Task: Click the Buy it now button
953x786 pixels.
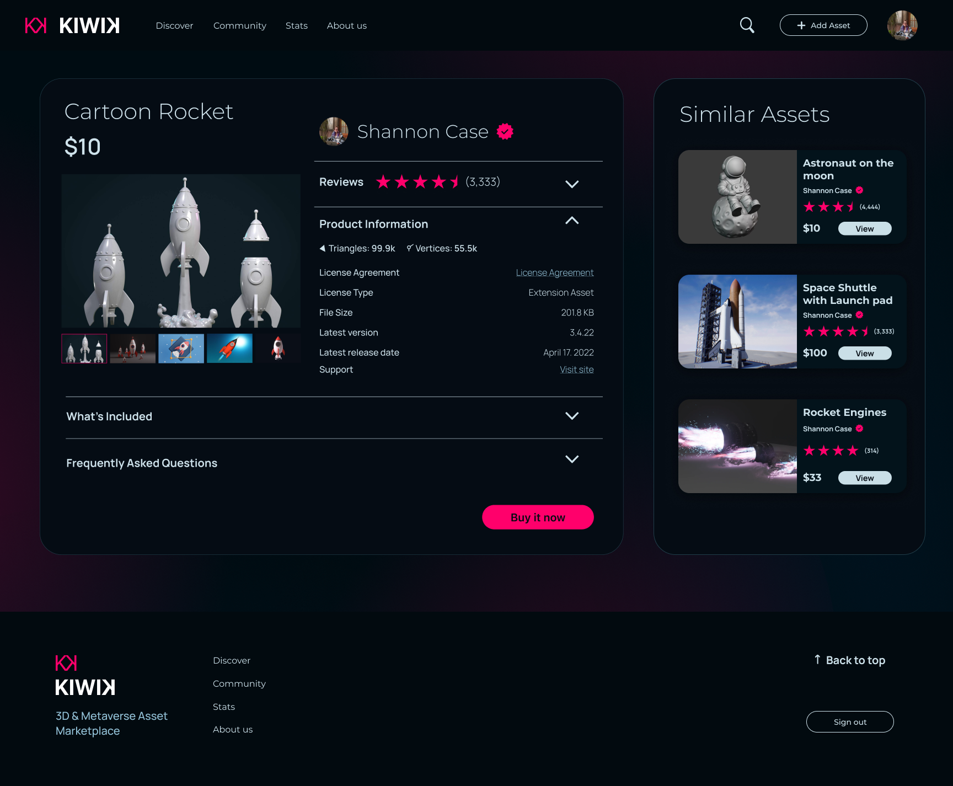Action: pyautogui.click(x=538, y=517)
